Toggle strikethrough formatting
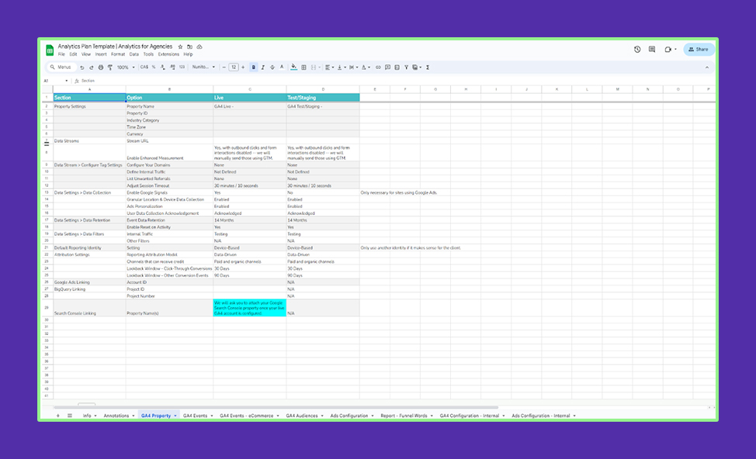 tap(272, 67)
